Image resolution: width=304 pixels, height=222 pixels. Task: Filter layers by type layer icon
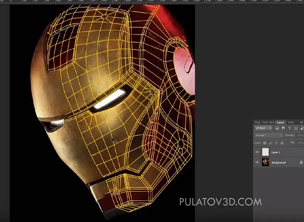click(x=289, y=128)
